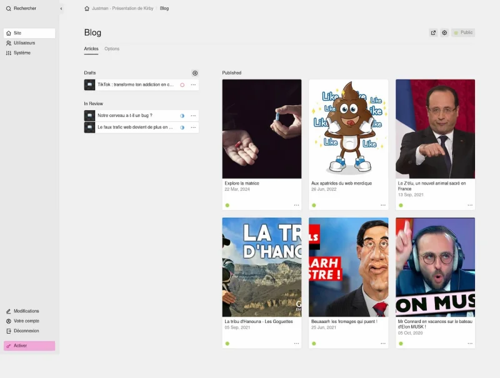
Task: Click the Public status button
Action: pyautogui.click(x=463, y=33)
